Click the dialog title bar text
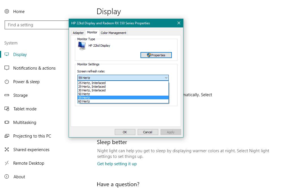 pyautogui.click(x=111, y=23)
